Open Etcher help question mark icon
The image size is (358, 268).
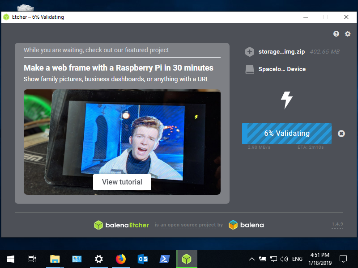click(x=336, y=34)
